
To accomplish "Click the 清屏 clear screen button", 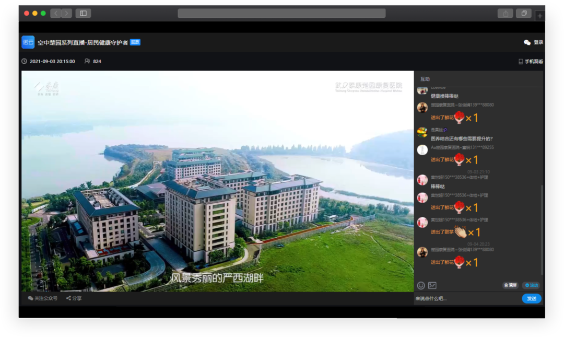I will coord(510,285).
